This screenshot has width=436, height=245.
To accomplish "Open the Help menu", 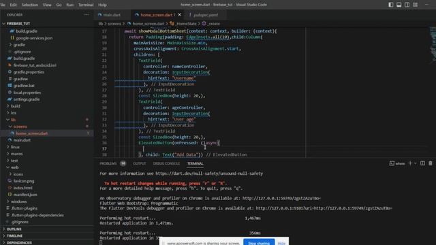I will tap(102, 5).
